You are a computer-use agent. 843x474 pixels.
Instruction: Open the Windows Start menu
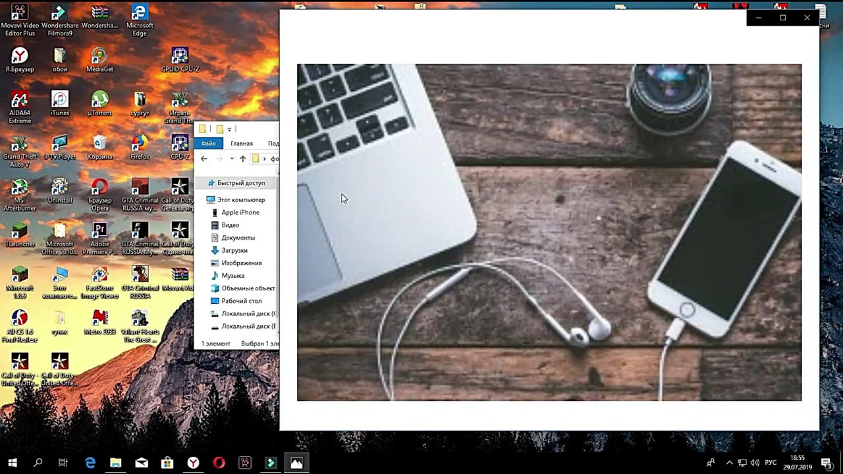(x=13, y=463)
